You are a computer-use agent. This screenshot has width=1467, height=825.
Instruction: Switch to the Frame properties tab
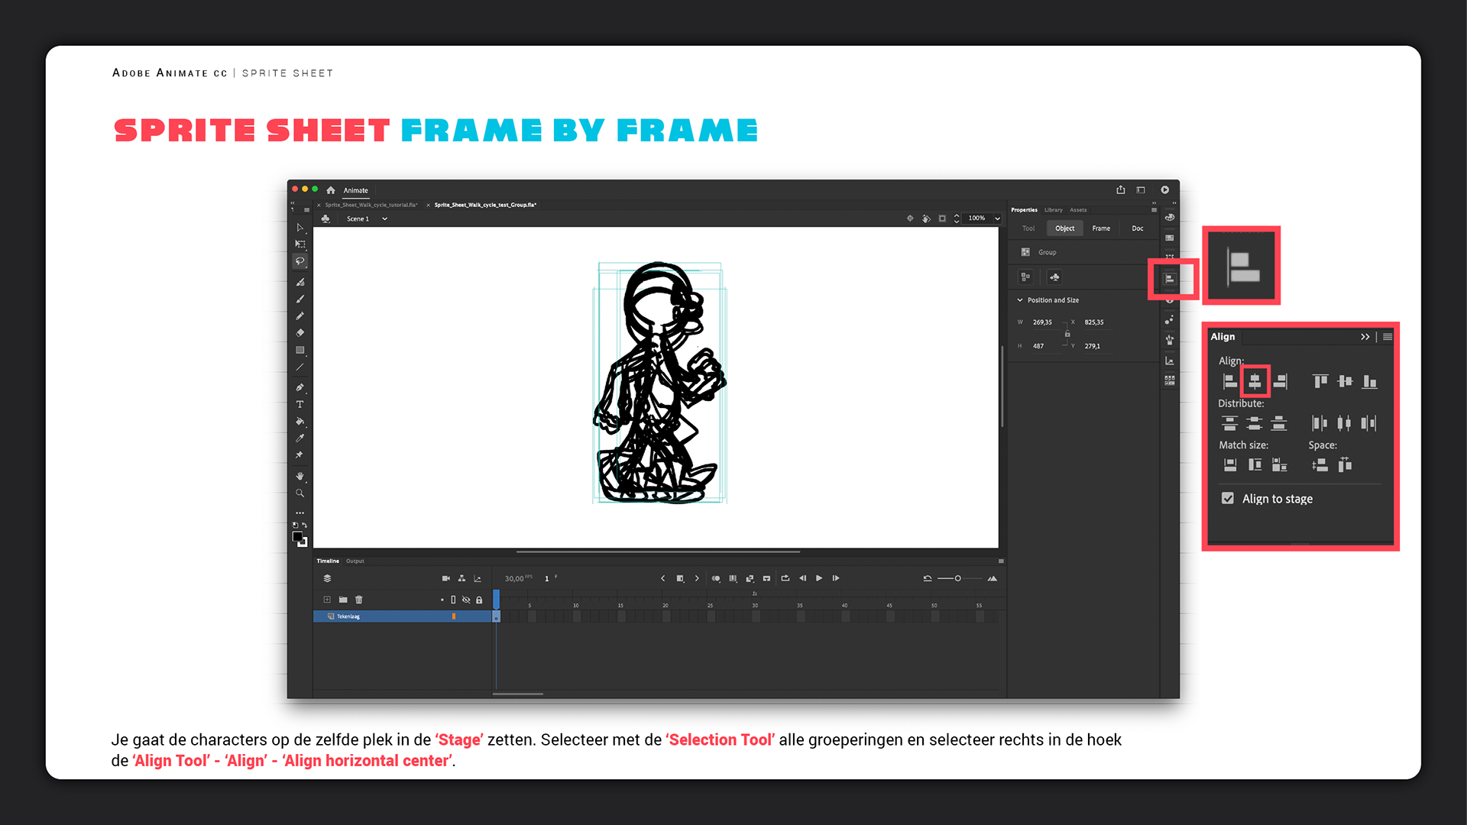pyautogui.click(x=1101, y=228)
